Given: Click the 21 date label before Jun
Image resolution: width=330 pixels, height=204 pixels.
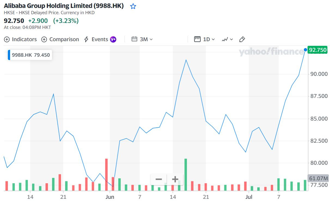Looking at the screenshot, I should pyautogui.click(x=63, y=196).
